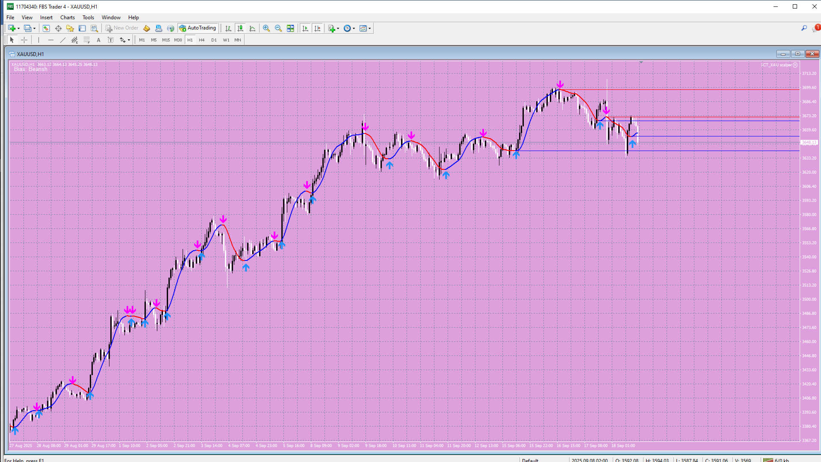This screenshot has width=821, height=462.
Task: Draw a vertical line tool
Action: point(38,40)
